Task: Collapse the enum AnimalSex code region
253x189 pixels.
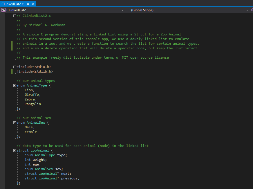Action: 14,122
